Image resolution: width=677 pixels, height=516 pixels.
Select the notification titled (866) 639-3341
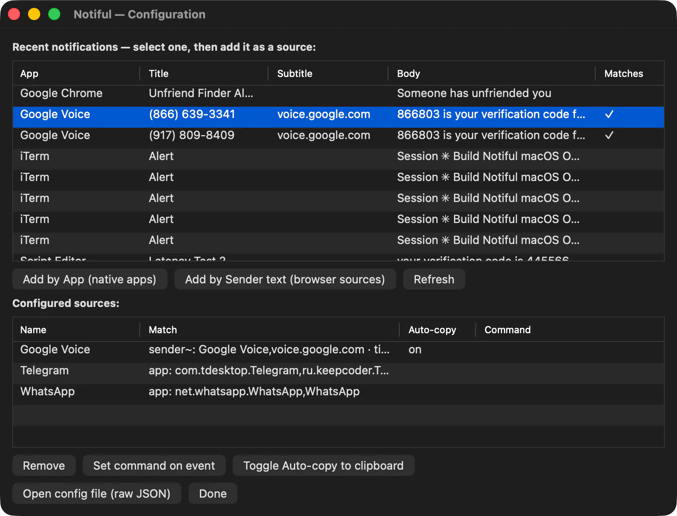[x=338, y=117]
